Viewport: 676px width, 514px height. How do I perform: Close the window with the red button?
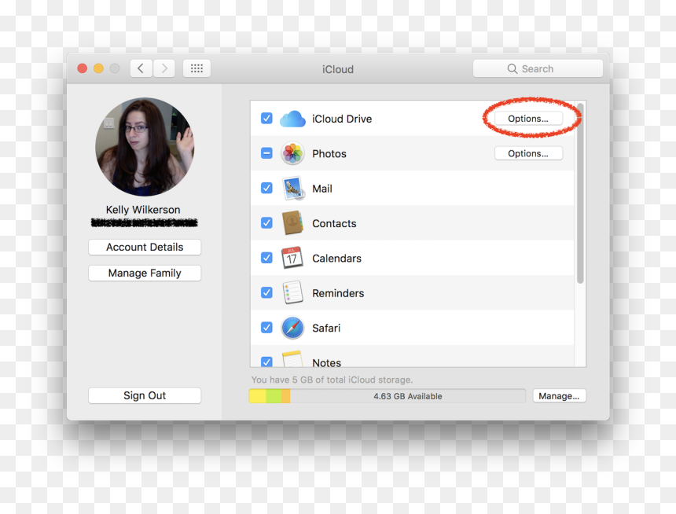[x=83, y=68]
